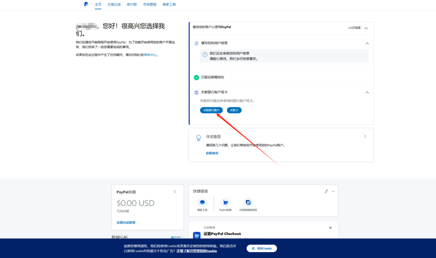This screenshot has width=436, height=258.
Task: Open the PayPal余额 panel three-dot menu
Action: pos(175,192)
